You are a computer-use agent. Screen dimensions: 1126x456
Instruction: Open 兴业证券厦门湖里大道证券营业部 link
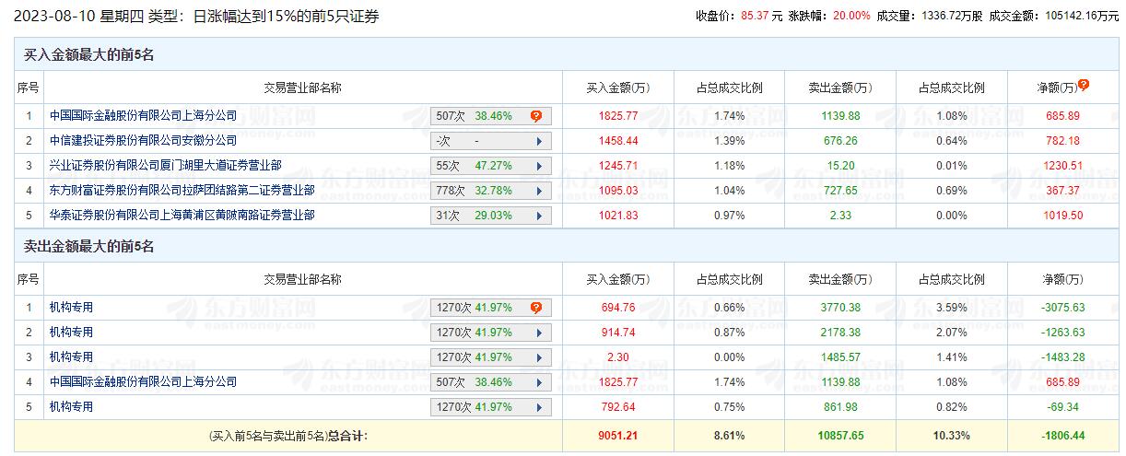coord(165,166)
